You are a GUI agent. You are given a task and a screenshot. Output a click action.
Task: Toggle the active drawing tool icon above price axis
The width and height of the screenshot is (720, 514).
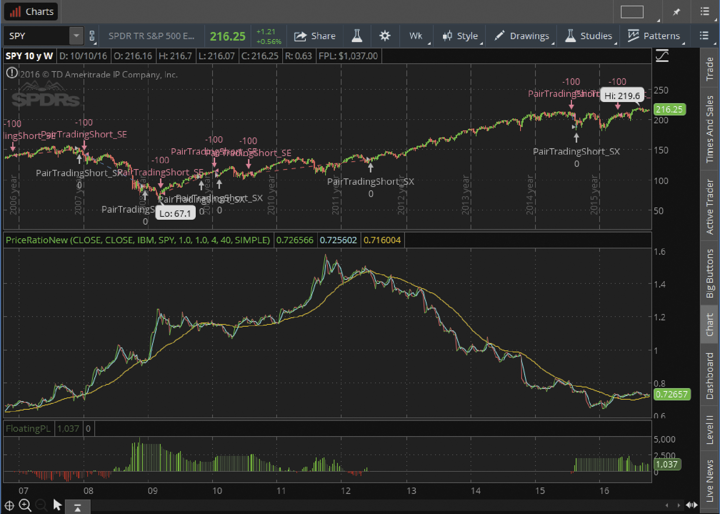(662, 56)
